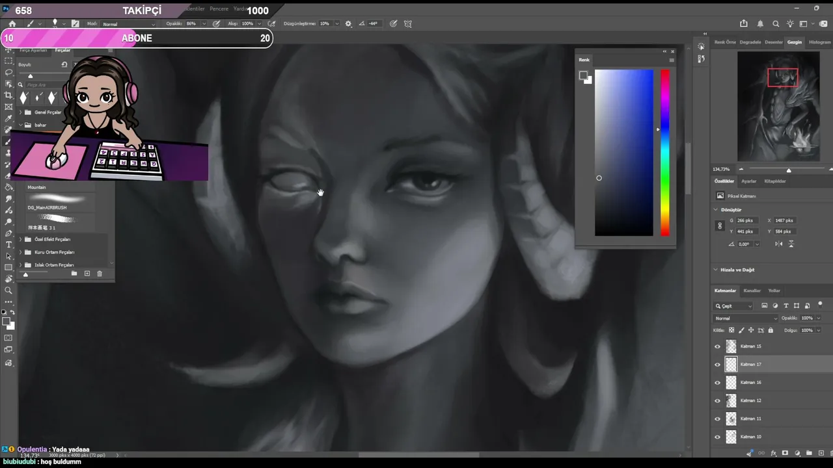This screenshot has width=833, height=468.
Task: Hide layer Katman 15
Action: tap(718, 346)
